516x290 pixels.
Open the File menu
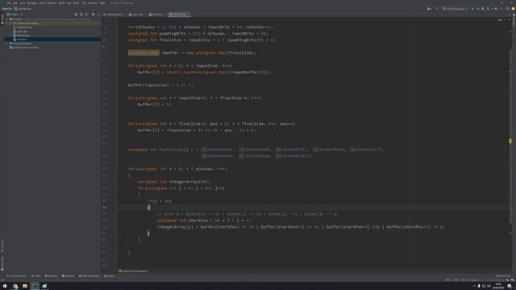pyautogui.click(x=9, y=3)
